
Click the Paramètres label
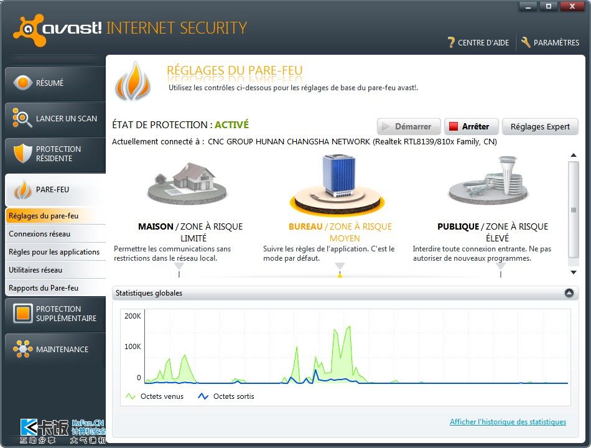coord(556,42)
